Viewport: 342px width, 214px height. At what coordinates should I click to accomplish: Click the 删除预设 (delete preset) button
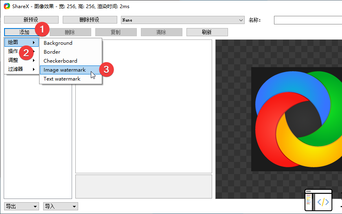point(90,20)
